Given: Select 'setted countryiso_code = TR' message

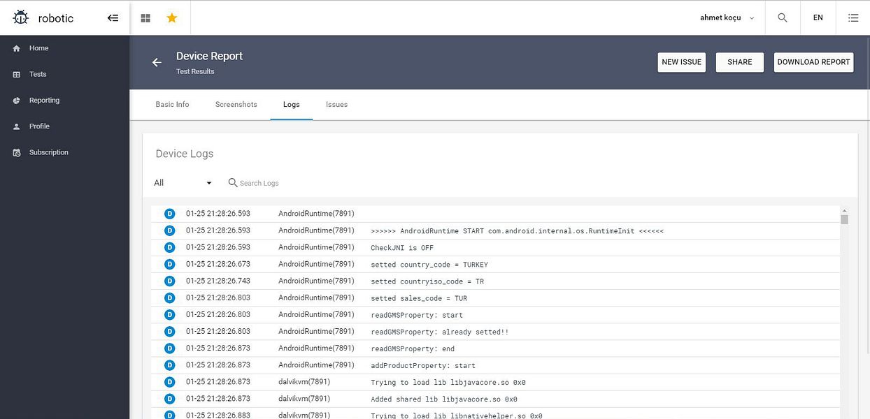Looking at the screenshot, I should point(427,281).
